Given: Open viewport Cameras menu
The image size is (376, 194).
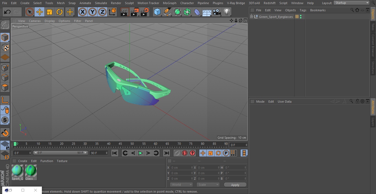Looking at the screenshot, I should tap(35, 21).
